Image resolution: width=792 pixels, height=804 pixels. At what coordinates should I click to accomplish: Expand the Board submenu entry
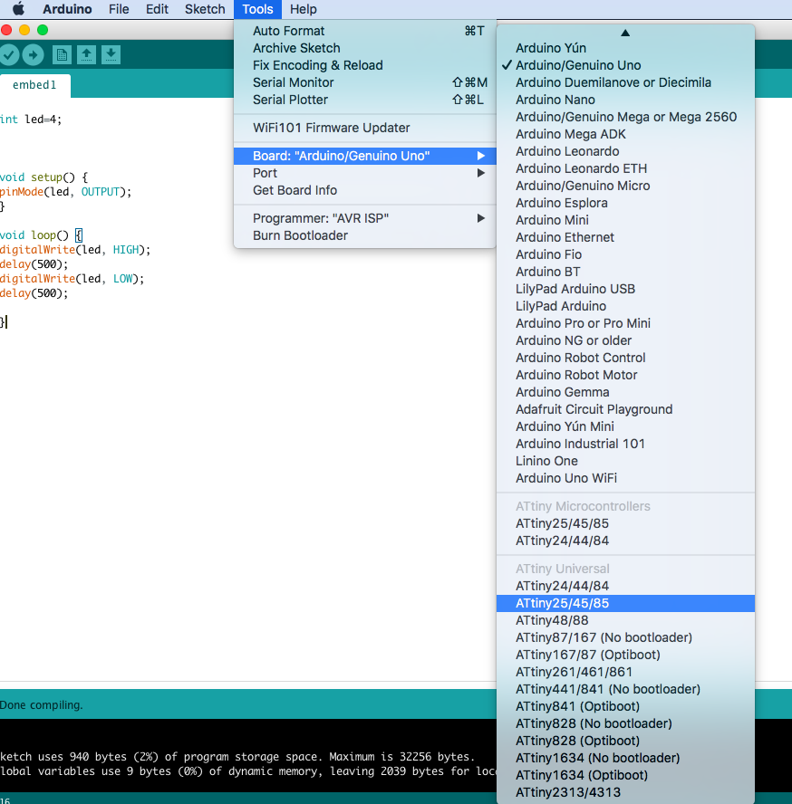[x=365, y=156]
